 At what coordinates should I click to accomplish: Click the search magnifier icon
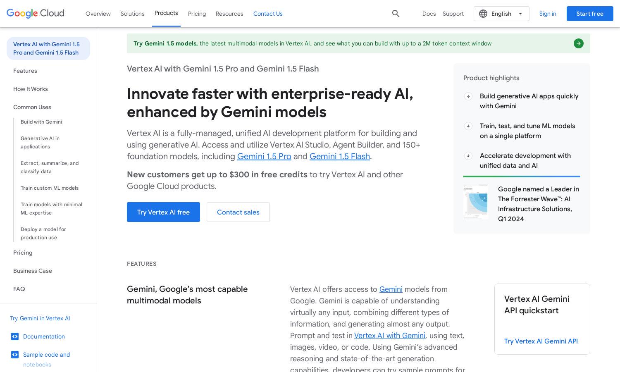[396, 14]
